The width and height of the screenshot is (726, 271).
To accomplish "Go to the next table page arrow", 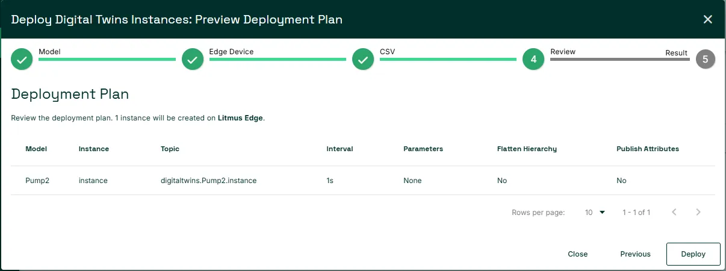I will pos(698,212).
